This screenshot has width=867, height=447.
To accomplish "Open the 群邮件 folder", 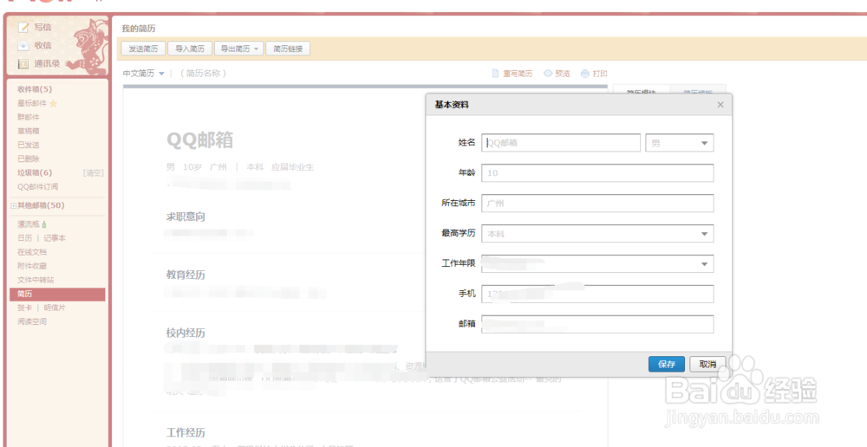I will [29, 117].
